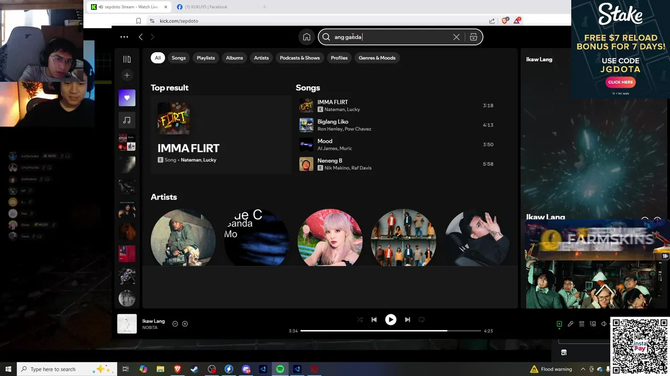Open the music note playlist tile

(127, 120)
